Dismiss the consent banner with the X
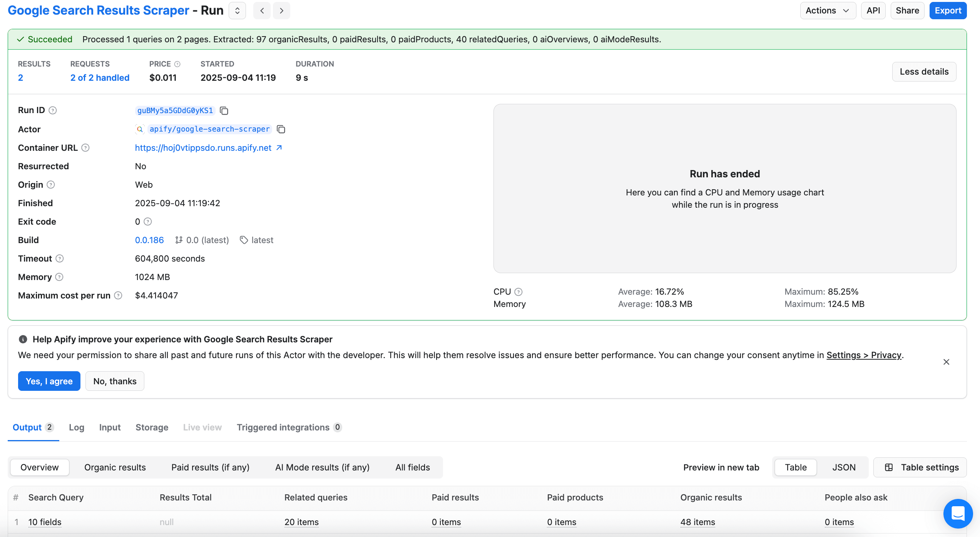980x537 pixels. click(946, 362)
